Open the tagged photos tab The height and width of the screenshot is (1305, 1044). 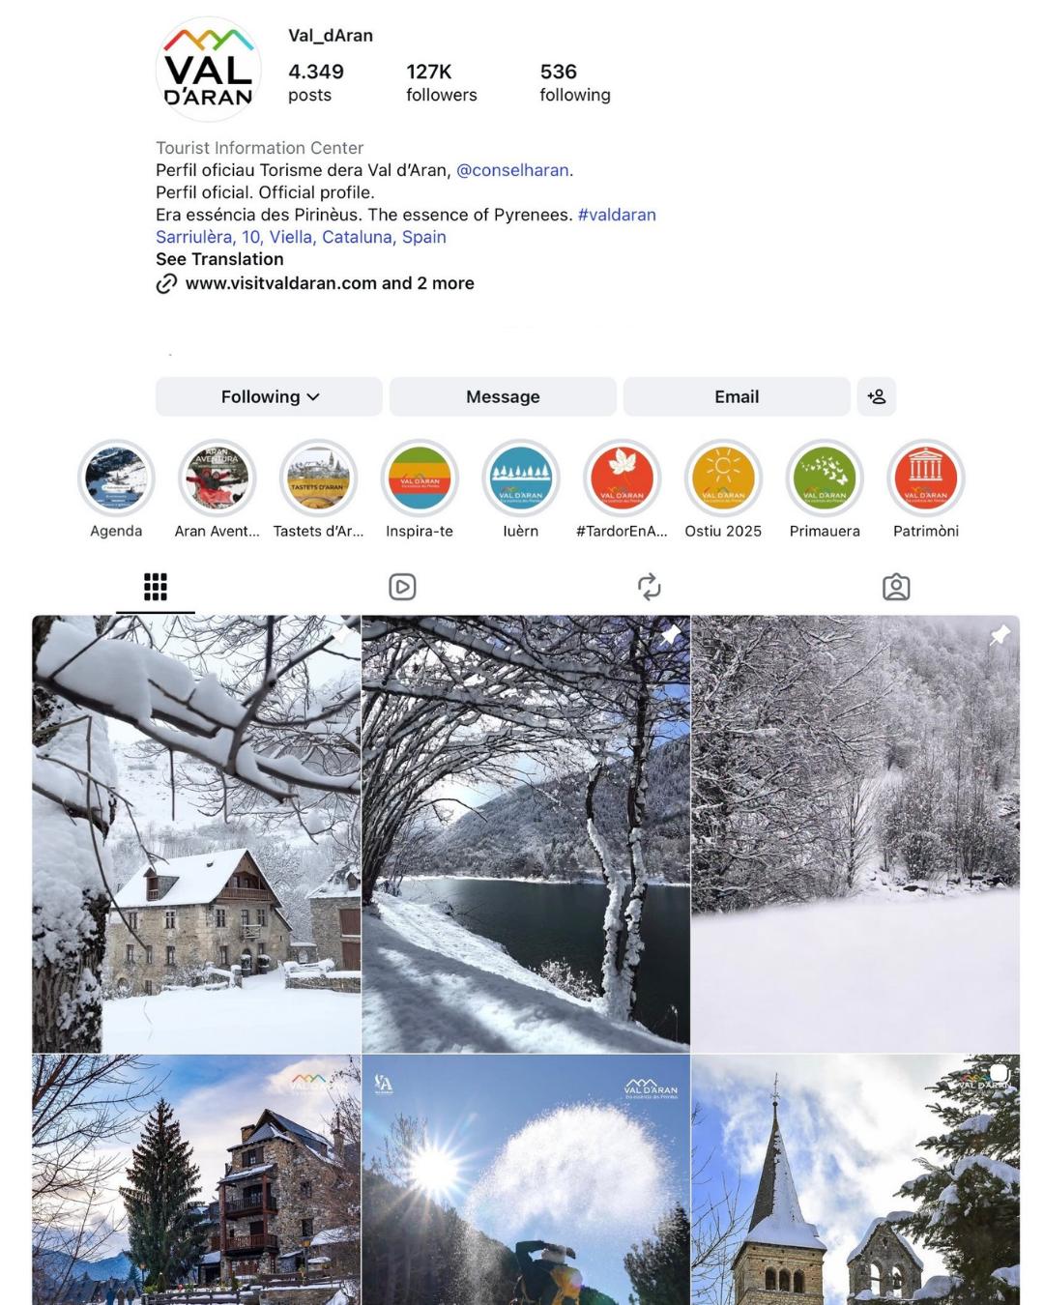[896, 587]
